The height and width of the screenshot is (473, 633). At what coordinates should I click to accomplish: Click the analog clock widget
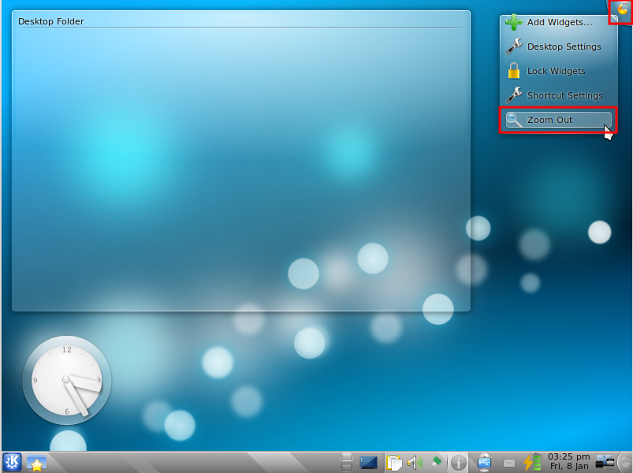[x=67, y=381]
